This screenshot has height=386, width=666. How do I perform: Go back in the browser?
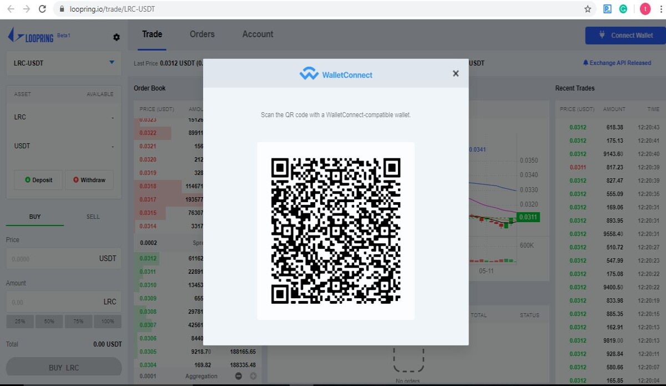pyautogui.click(x=11, y=9)
